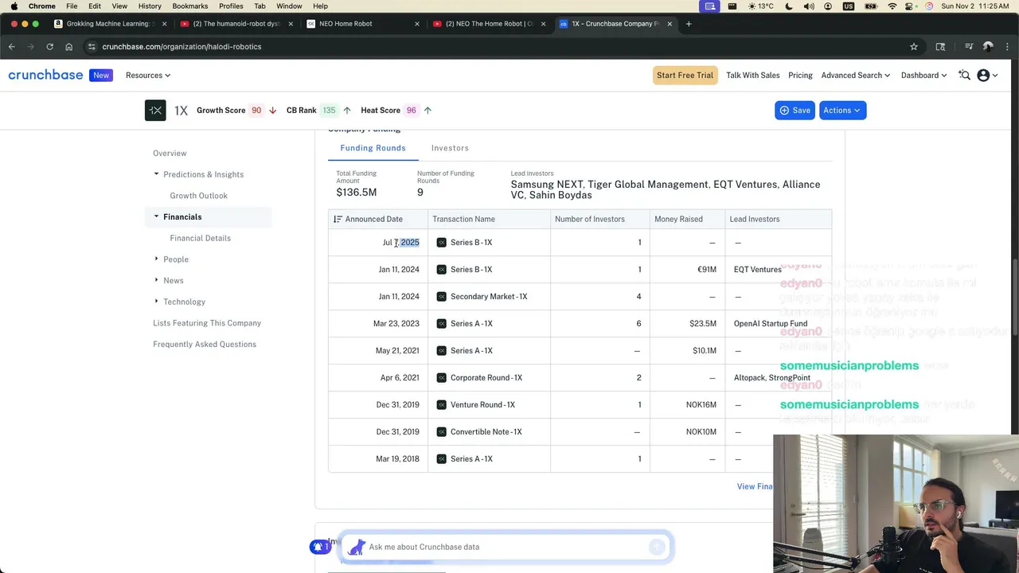Click the Jan 11, 2024 Series B - 1X icon

click(441, 270)
